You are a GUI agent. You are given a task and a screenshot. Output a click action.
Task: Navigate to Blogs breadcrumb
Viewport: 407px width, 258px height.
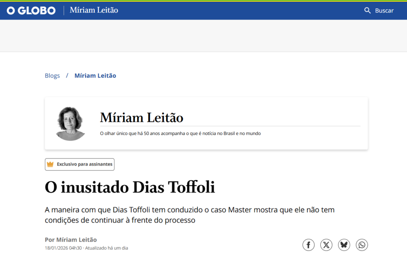pyautogui.click(x=52, y=76)
